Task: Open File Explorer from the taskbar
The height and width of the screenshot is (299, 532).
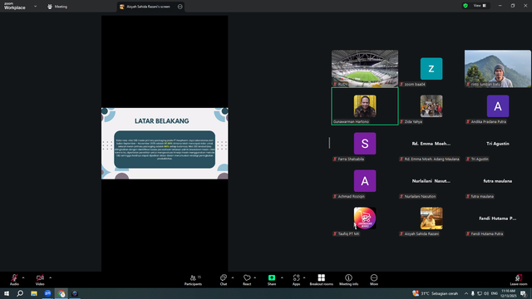Action: coord(34,293)
